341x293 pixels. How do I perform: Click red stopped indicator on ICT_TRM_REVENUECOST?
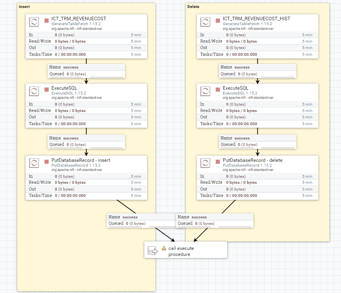point(46,20)
